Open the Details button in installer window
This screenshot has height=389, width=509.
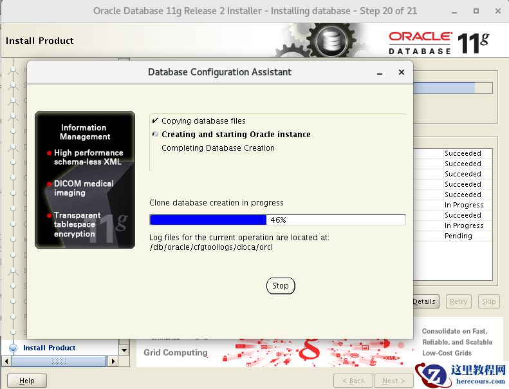426,301
